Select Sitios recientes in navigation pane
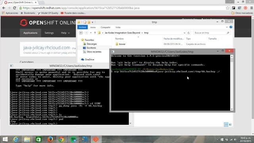Screen dimensions: 254x143 (x=92, y=52)
